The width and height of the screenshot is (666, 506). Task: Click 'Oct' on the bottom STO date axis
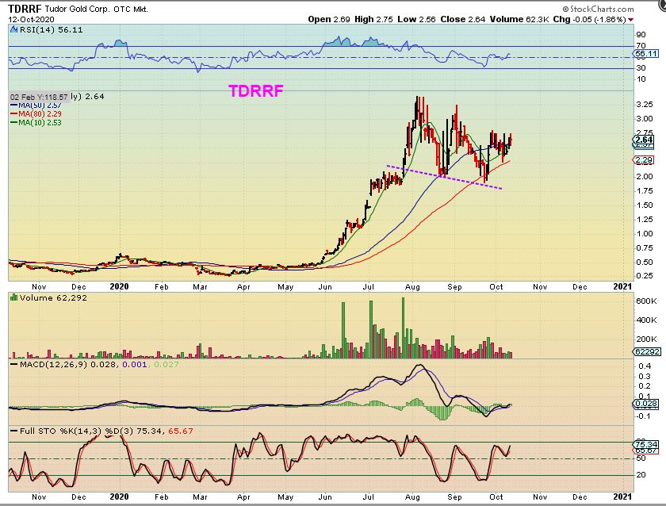point(496,497)
